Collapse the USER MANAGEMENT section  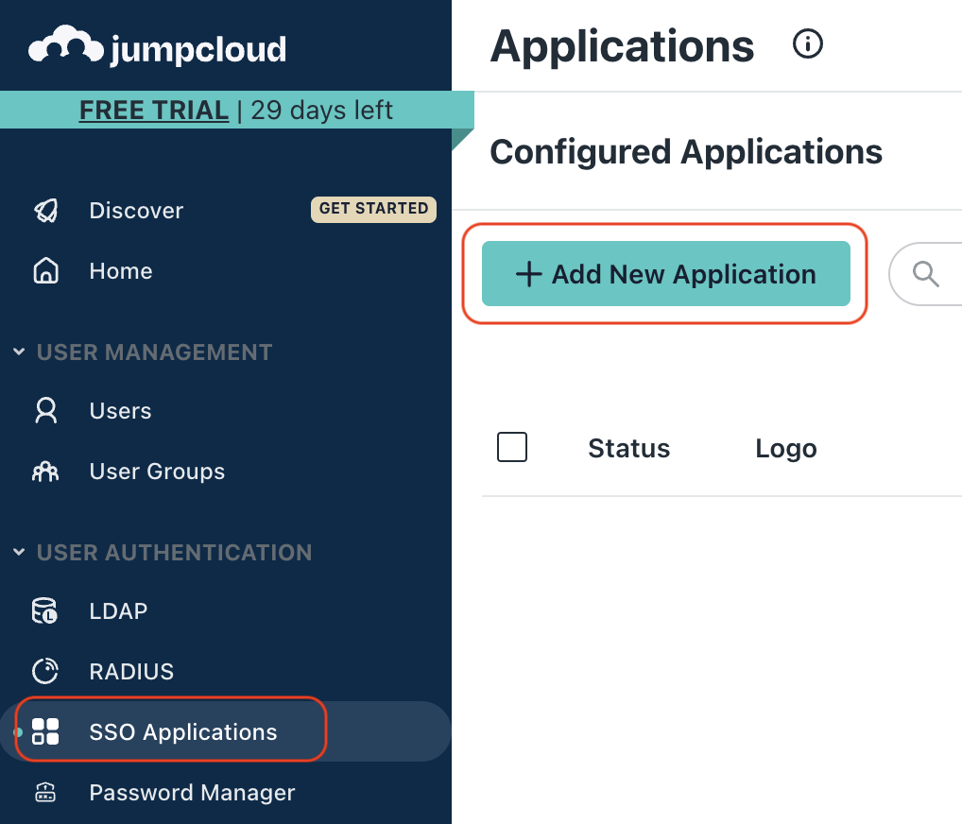[19, 352]
